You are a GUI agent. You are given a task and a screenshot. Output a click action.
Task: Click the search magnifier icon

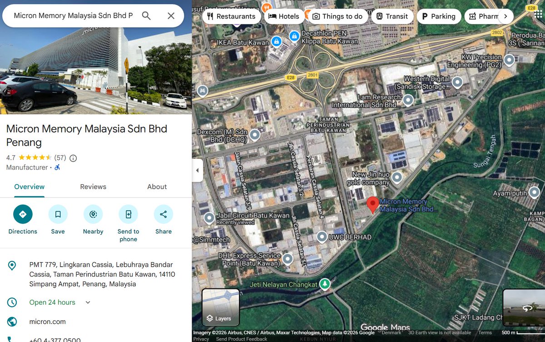[146, 16]
